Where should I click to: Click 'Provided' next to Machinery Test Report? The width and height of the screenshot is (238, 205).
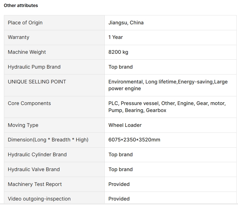tap(119, 184)
